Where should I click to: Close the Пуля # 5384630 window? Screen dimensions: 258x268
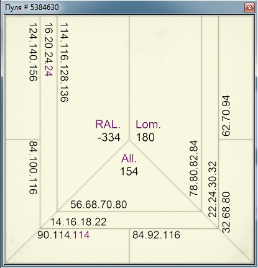pyautogui.click(x=249, y=8)
